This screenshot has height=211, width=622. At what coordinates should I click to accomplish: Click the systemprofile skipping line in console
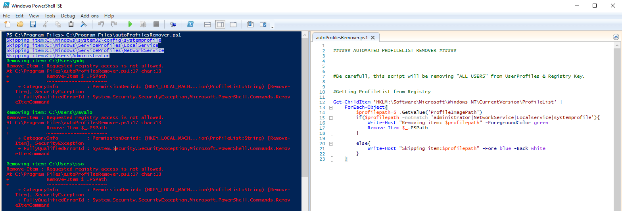click(84, 40)
